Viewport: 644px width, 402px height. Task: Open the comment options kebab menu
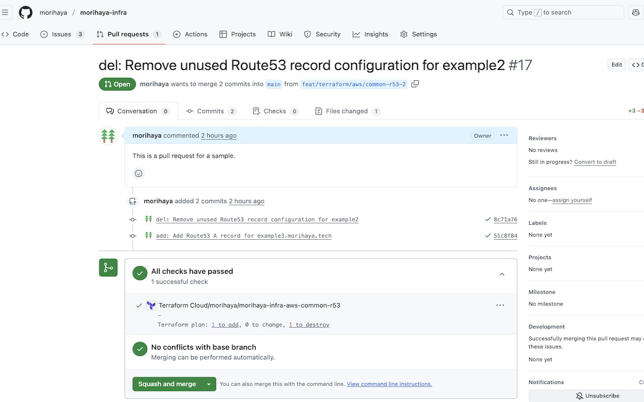coord(504,135)
